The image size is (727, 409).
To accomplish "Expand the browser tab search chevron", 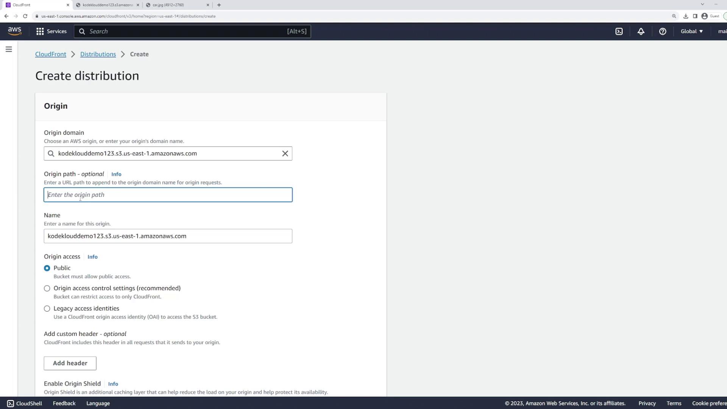I will click(x=702, y=5).
